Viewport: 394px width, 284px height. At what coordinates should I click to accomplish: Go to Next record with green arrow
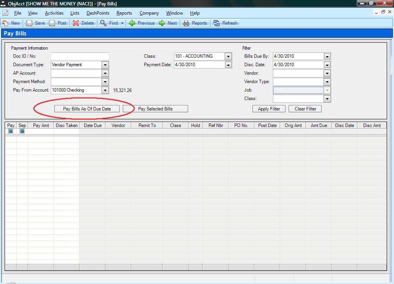(162, 23)
